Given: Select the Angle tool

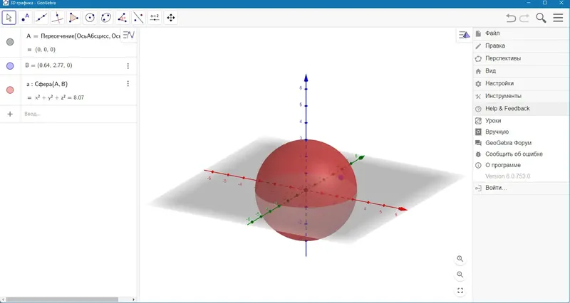Looking at the screenshot, I should 122,17.
